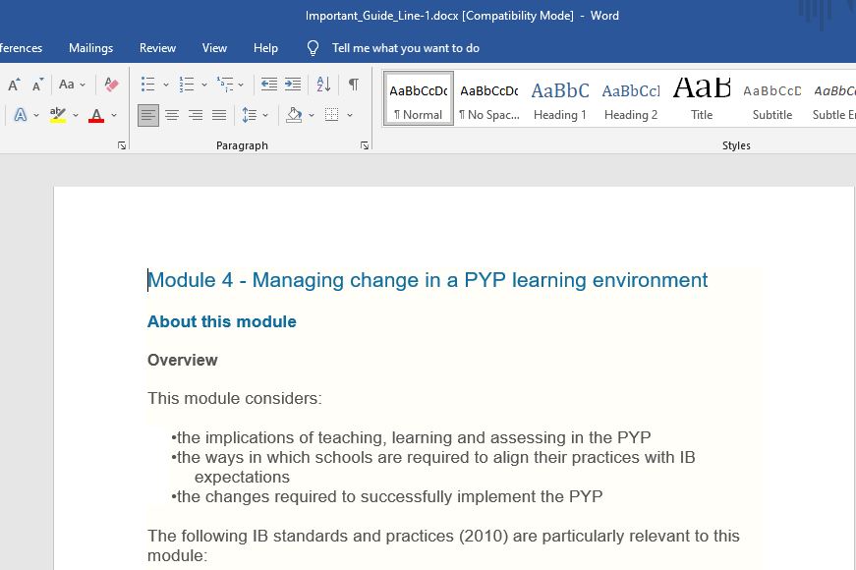Click Decrease Indent icon
Image resolution: width=856 pixels, height=570 pixels.
tap(268, 85)
